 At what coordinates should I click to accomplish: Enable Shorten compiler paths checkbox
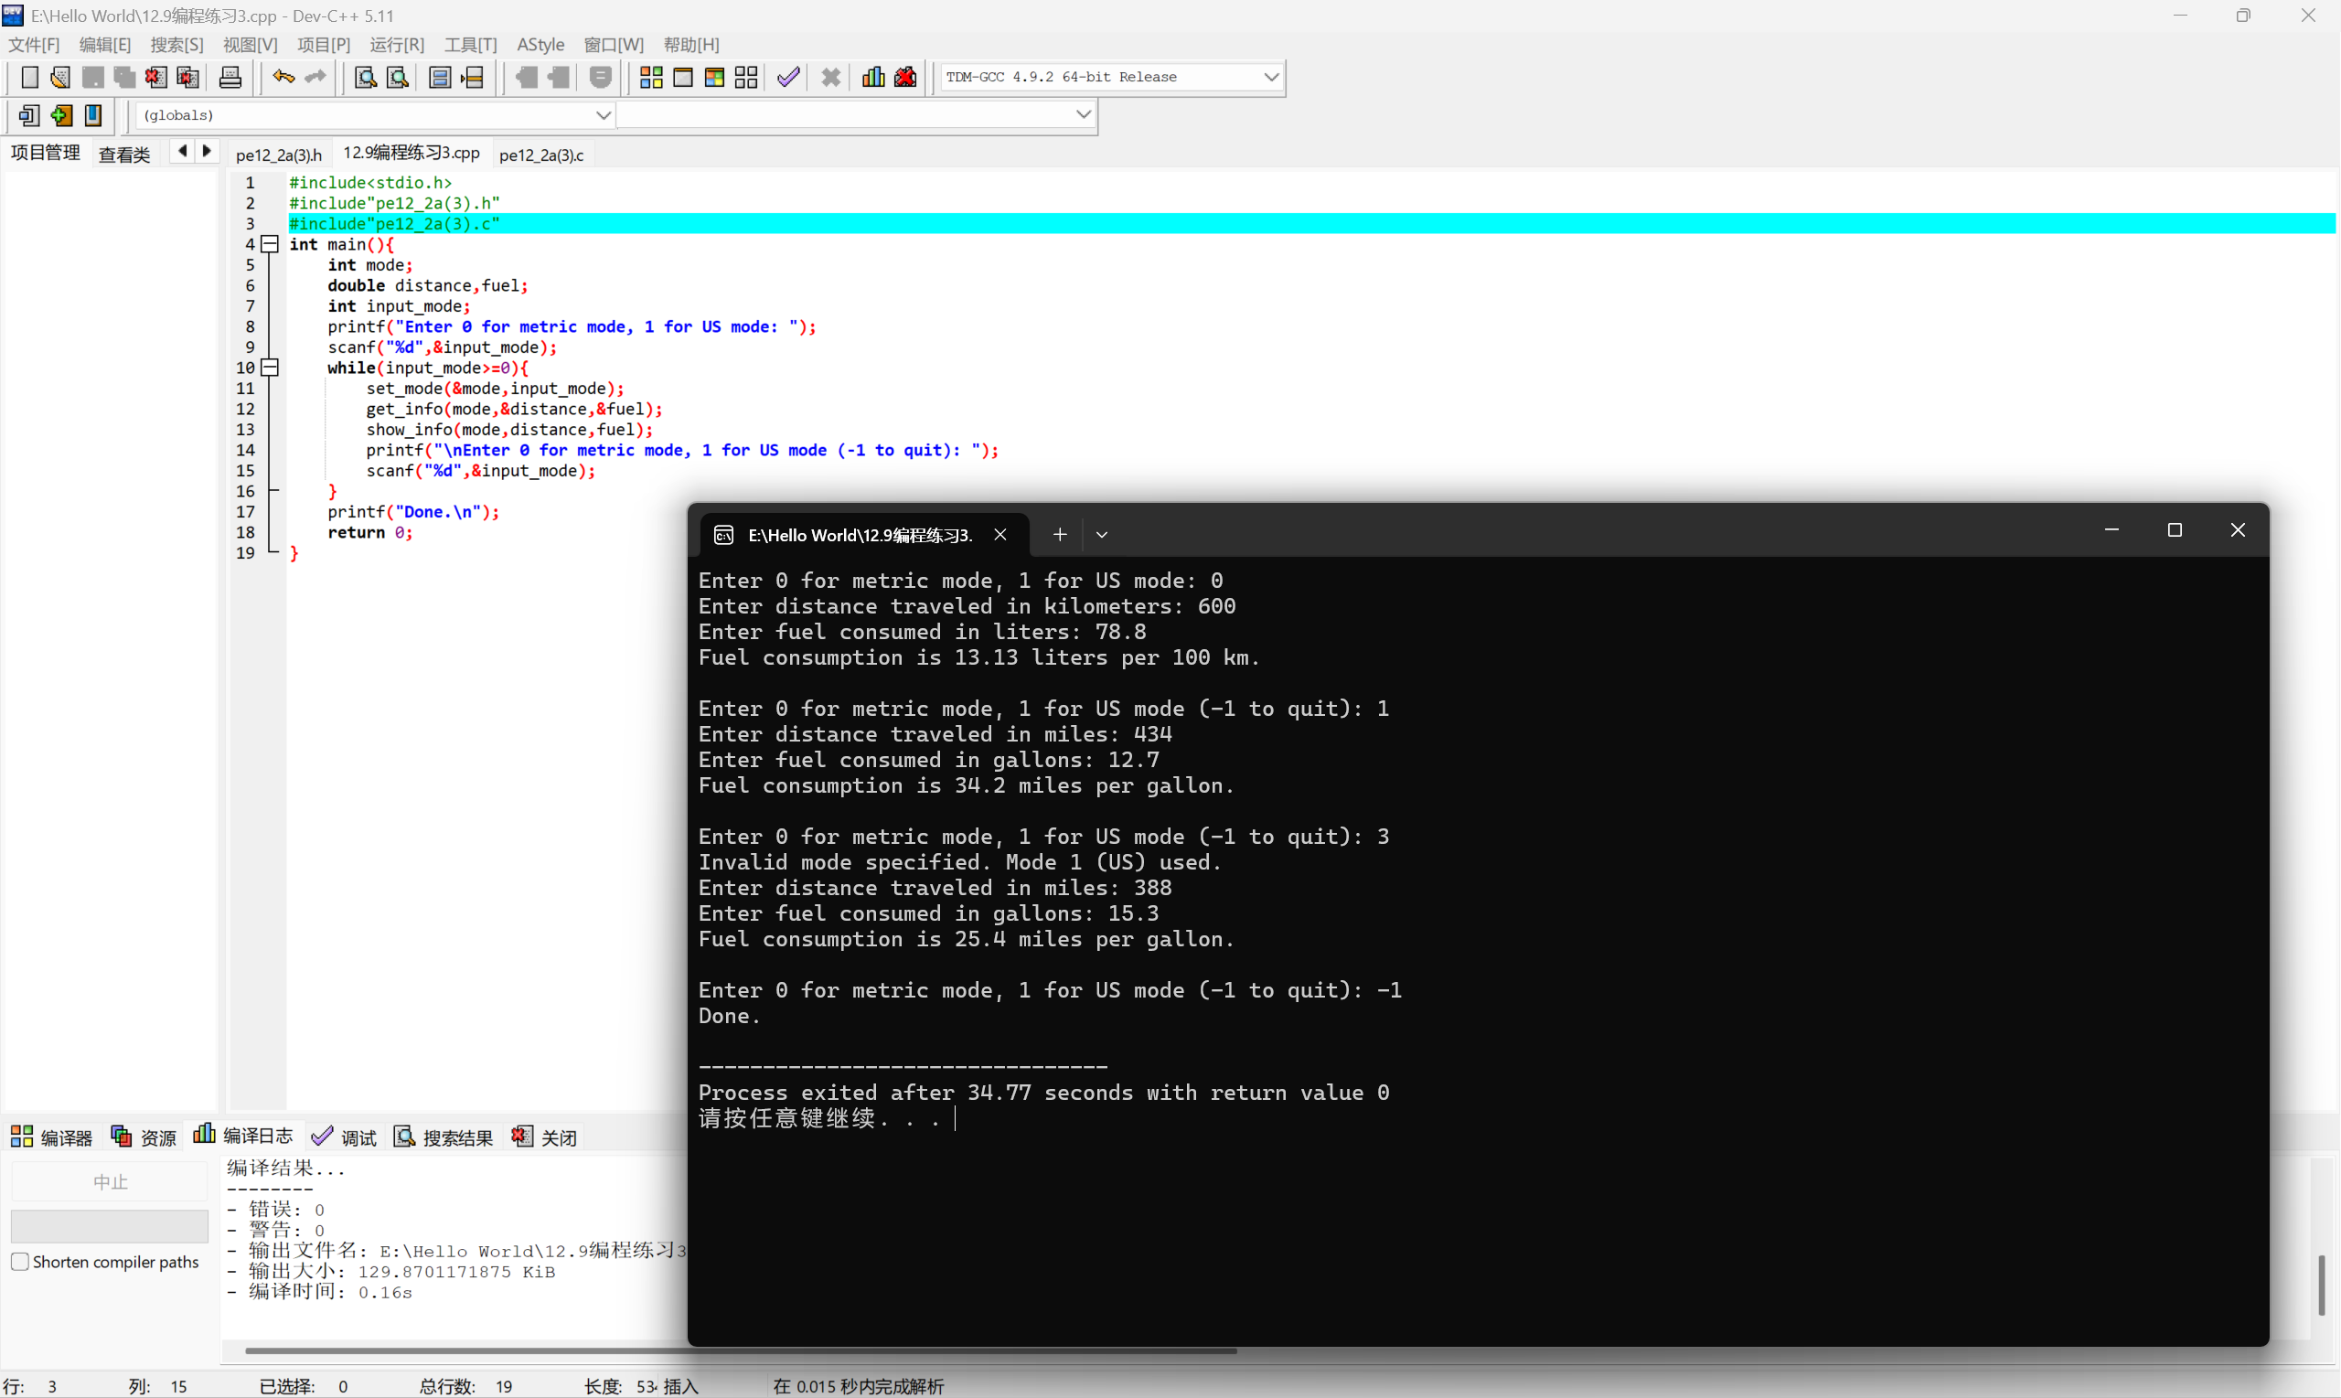(20, 1262)
